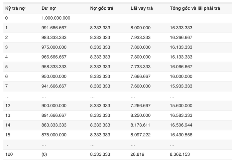Select the 991.666.667 balance in period 1
Image resolution: width=232 pixels, height=161 pixels.
54,28
